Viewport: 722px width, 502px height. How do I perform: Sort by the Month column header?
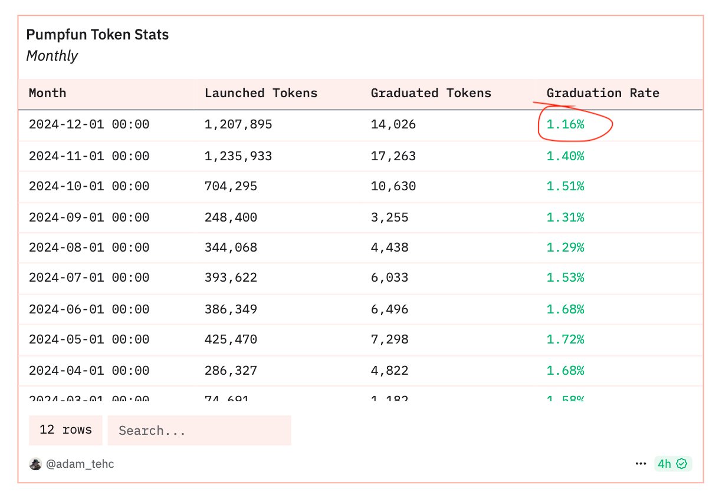[48, 93]
